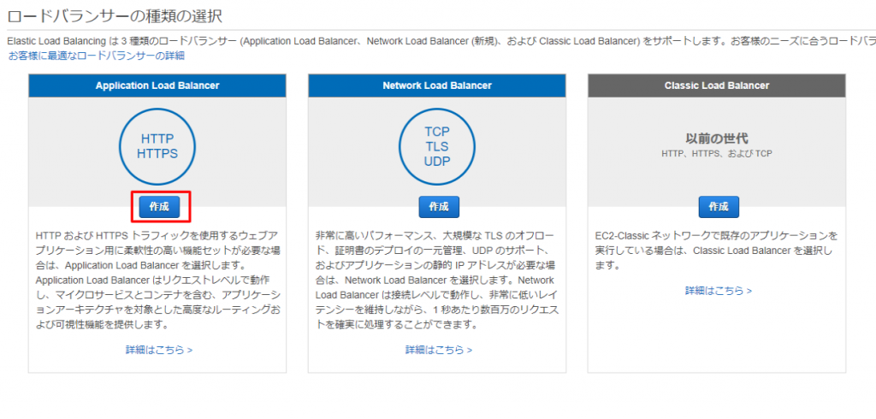Click the HTTP、HTTPS、および TCP subtitle
The image size is (876, 419).
pyautogui.click(x=717, y=153)
